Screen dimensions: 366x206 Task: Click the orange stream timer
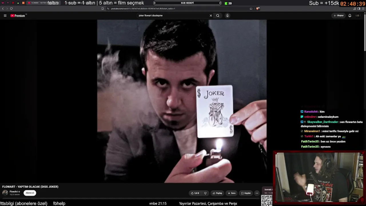click(x=353, y=4)
